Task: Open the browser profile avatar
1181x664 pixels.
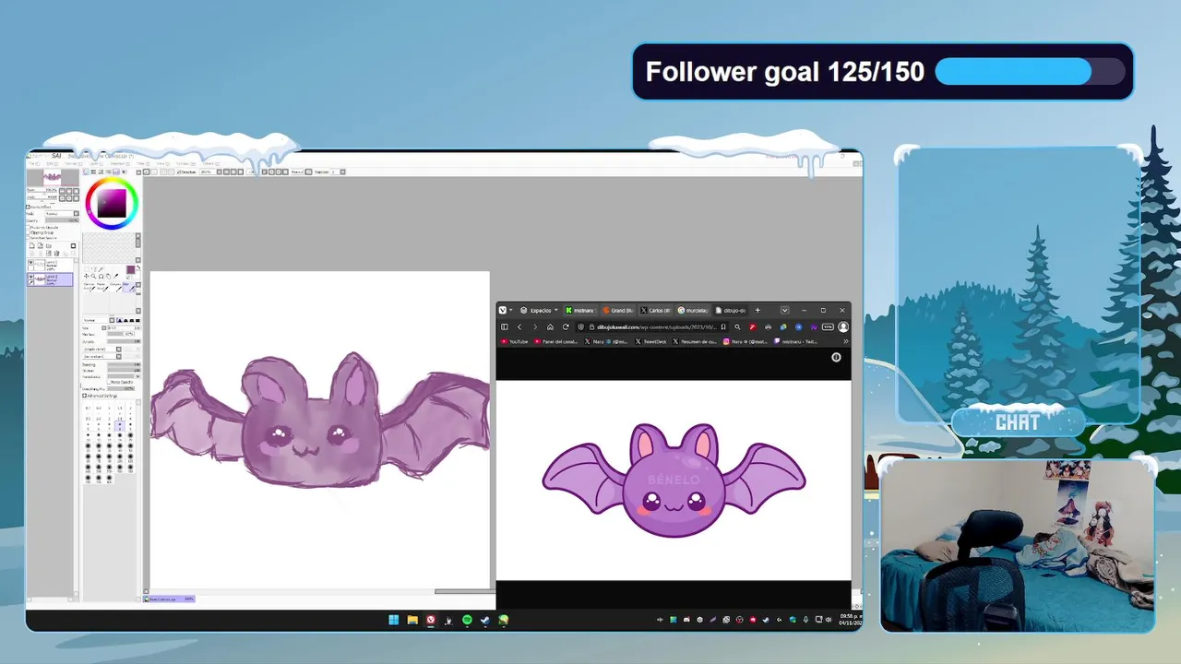Action: [x=843, y=327]
